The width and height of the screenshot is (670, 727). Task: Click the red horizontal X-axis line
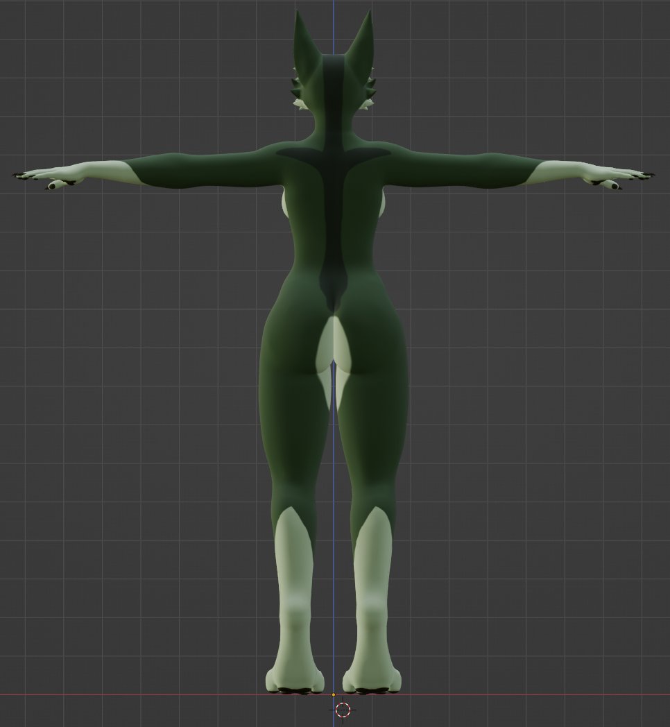point(173,694)
